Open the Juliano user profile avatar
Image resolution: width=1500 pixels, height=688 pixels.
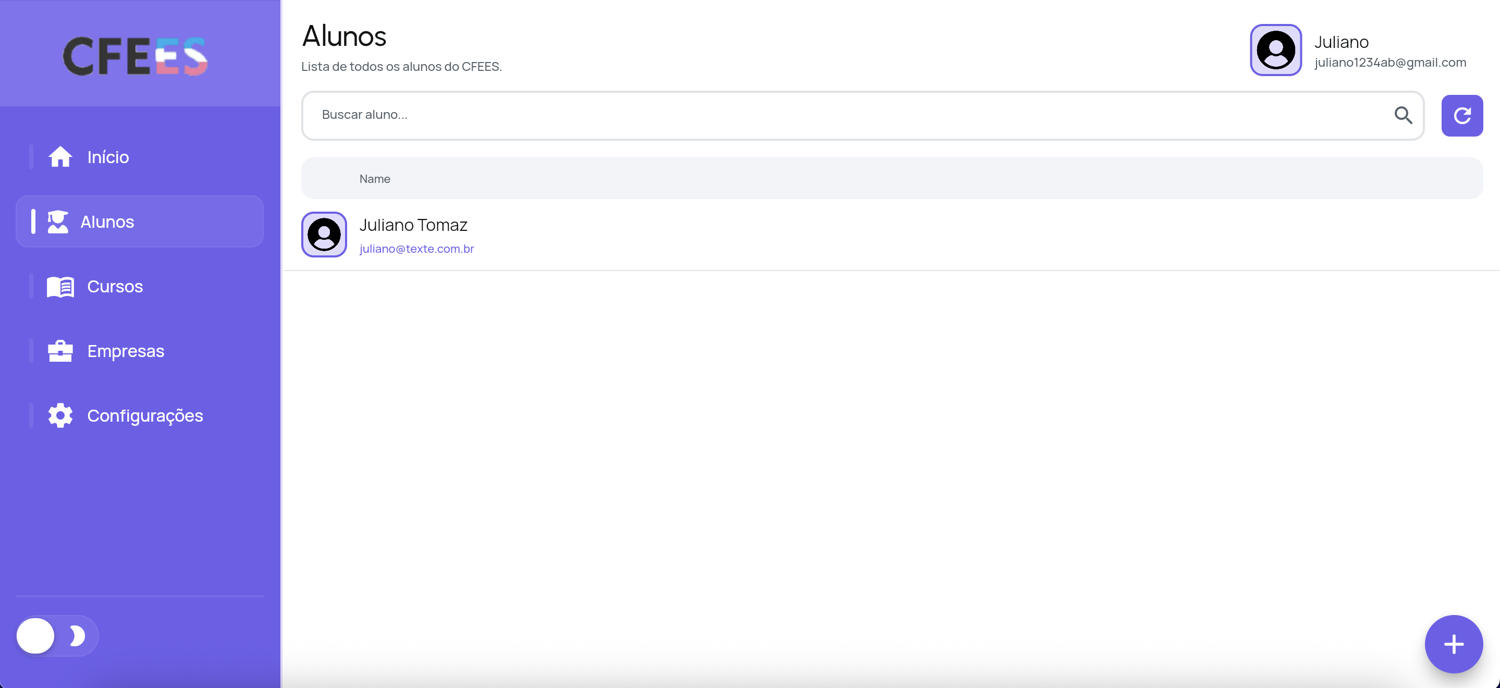tap(1275, 50)
